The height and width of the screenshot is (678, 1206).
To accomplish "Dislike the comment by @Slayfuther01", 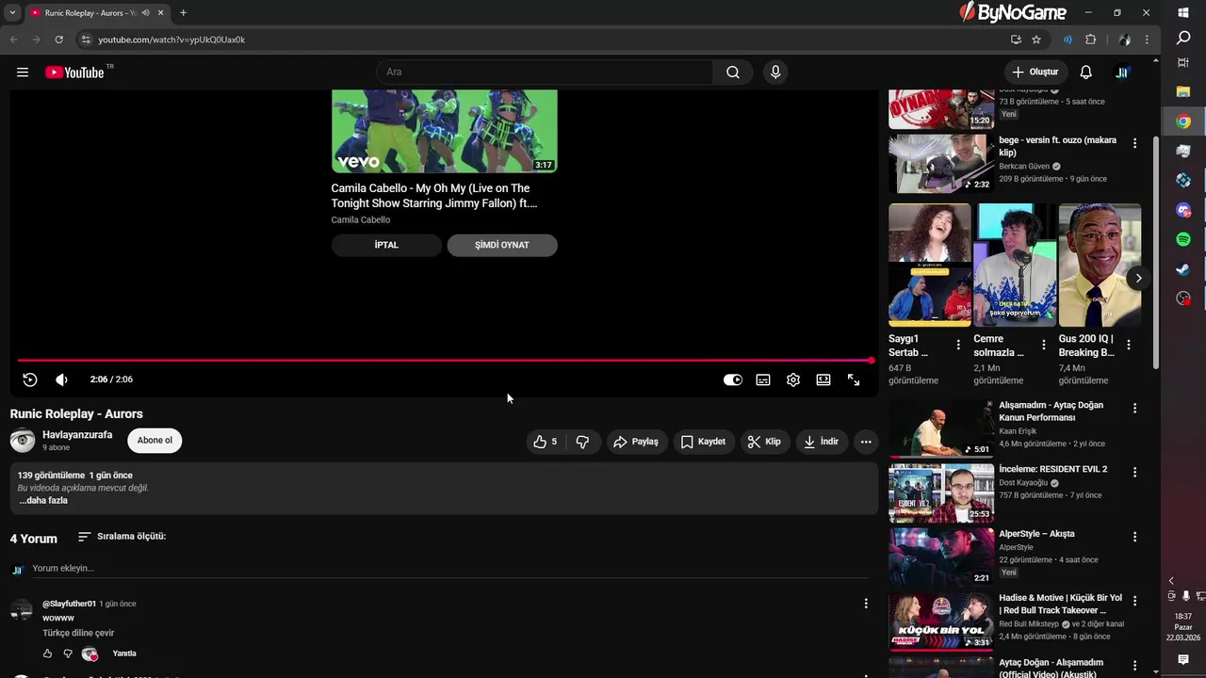I will coord(68,654).
